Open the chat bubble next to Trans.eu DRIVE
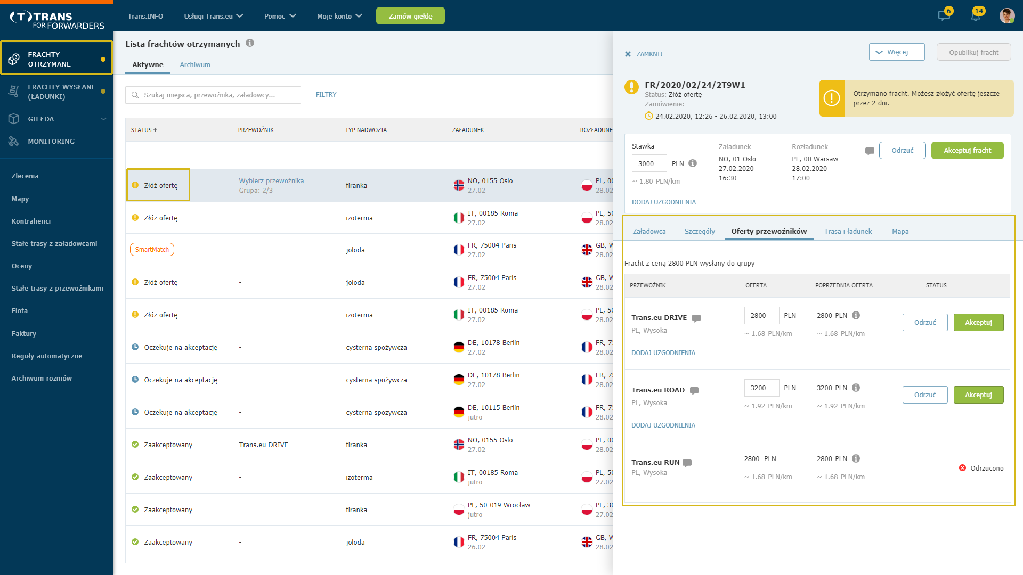 (696, 318)
